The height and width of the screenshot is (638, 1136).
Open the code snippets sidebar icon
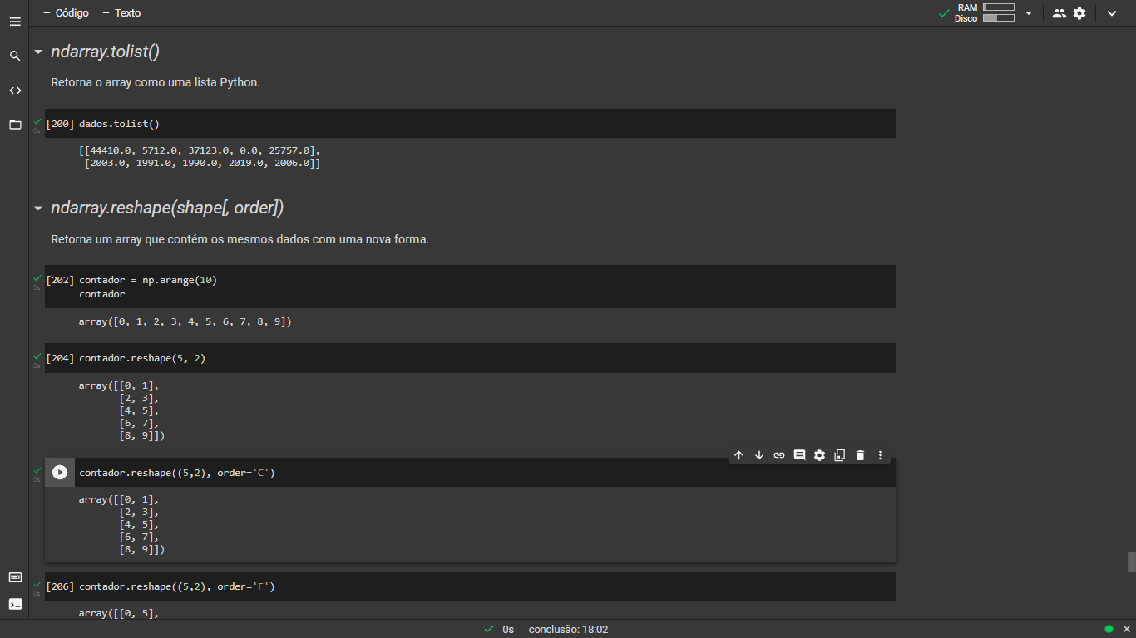click(15, 91)
